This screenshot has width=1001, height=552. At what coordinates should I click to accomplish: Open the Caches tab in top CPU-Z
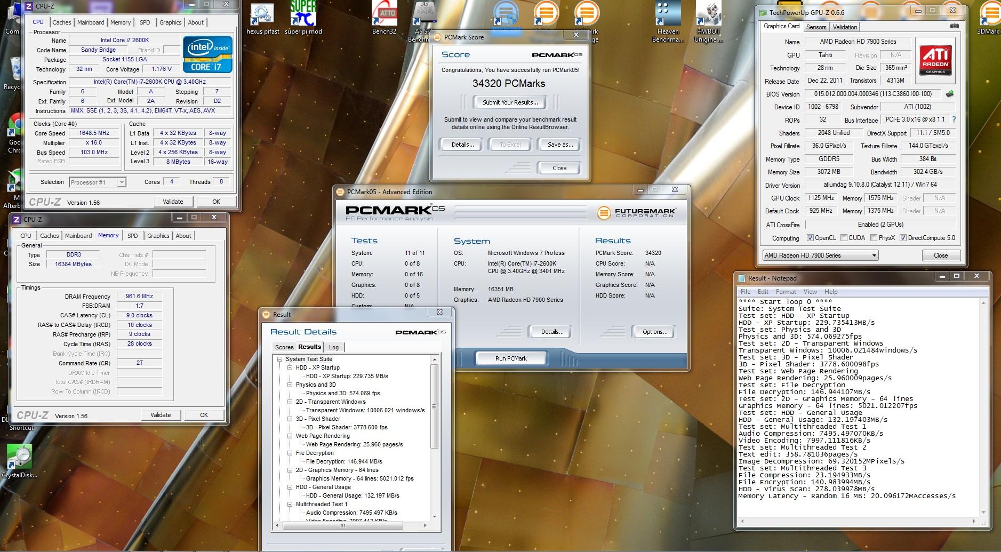[62, 22]
